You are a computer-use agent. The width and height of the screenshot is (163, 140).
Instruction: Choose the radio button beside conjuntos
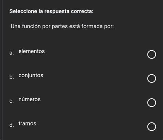[x=152, y=78]
